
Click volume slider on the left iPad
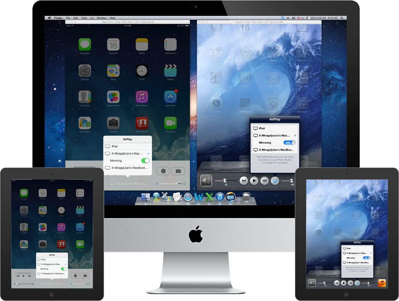coord(24,284)
